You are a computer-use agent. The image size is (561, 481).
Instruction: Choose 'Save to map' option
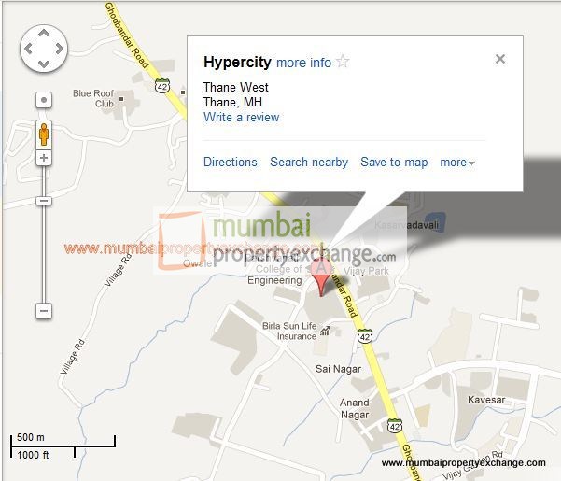pyautogui.click(x=394, y=163)
